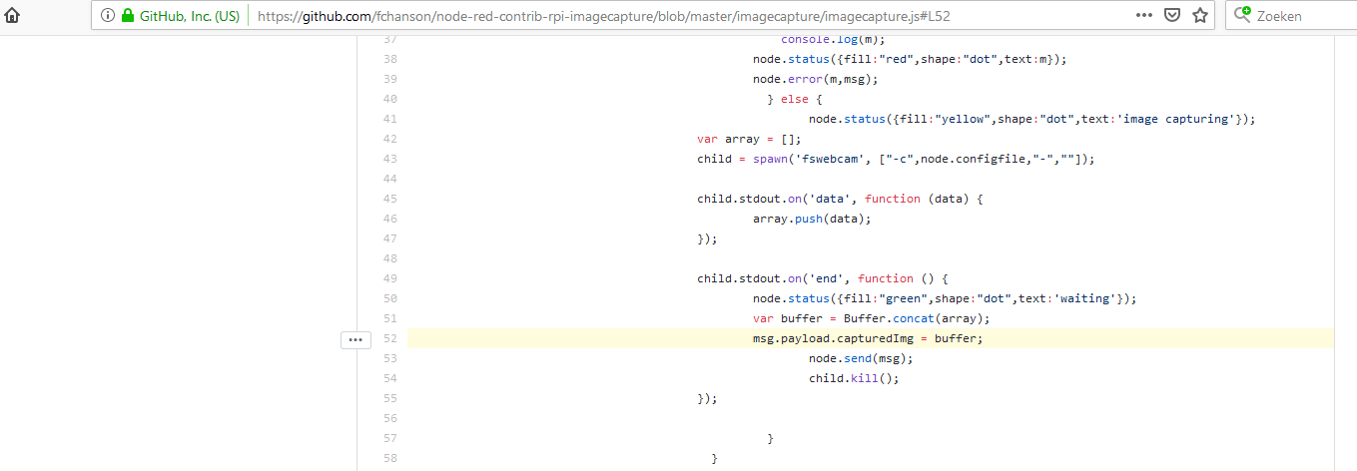Click 'msg.payload.capturedImg = buffer;' line
The width and height of the screenshot is (1357, 471).
pos(868,338)
